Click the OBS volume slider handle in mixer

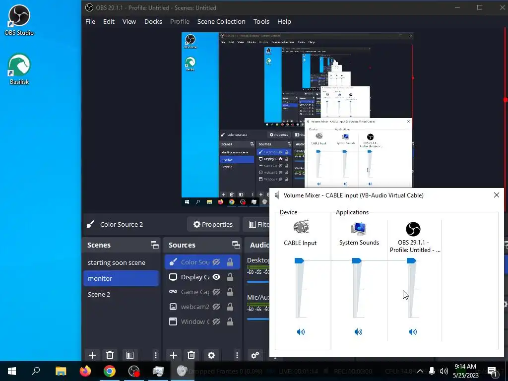(x=411, y=260)
